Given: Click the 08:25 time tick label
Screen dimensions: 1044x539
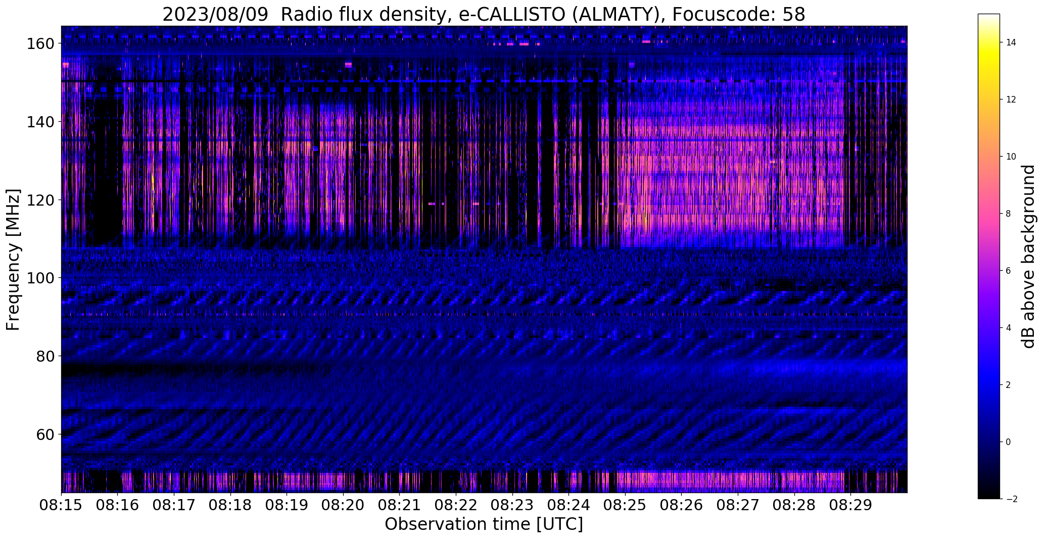Looking at the screenshot, I should point(625,505).
